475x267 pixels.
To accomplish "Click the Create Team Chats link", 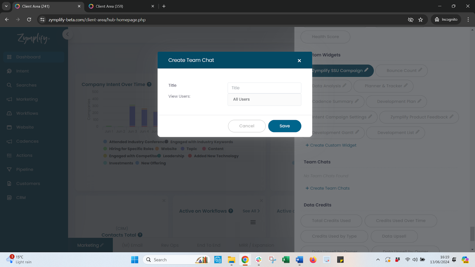I will [327, 188].
